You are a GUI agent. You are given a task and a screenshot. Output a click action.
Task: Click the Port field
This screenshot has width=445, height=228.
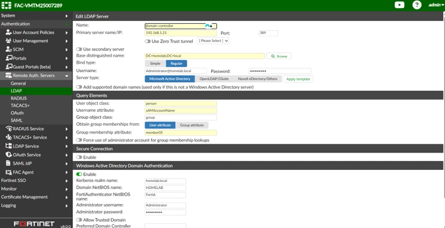coord(269,33)
